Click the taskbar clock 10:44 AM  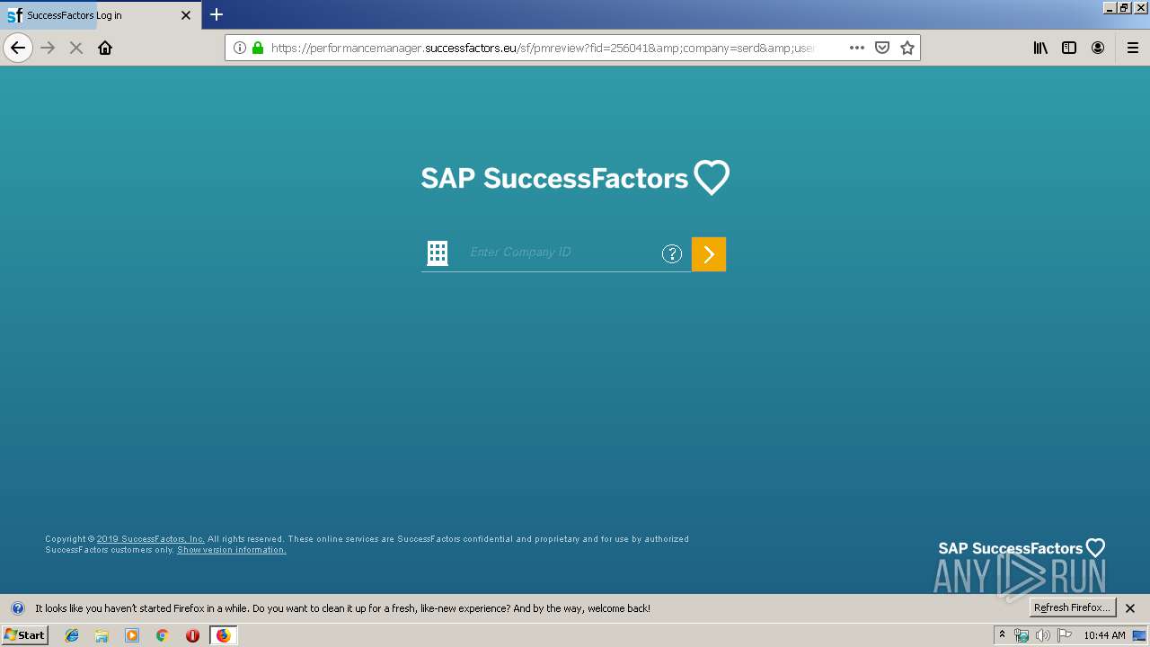click(x=1104, y=635)
